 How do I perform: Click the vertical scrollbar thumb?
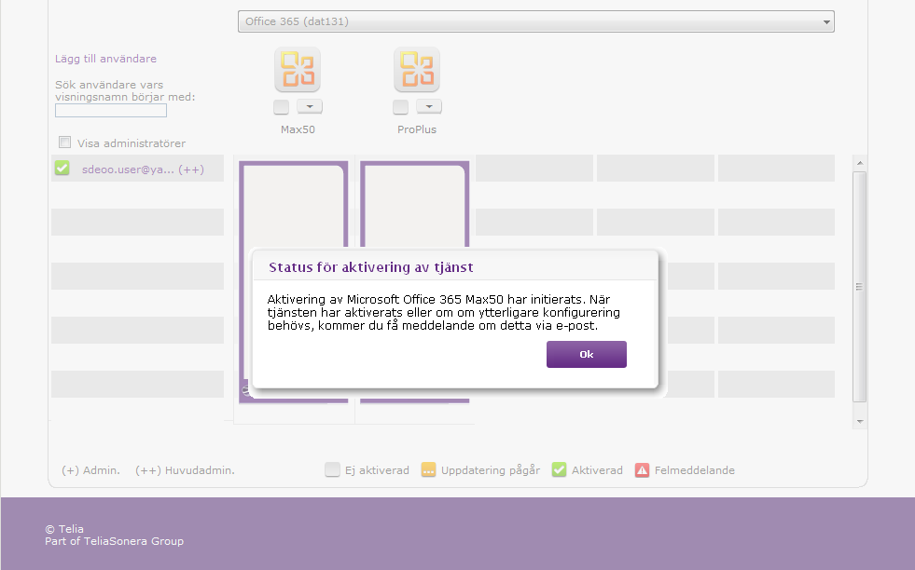coord(860,287)
